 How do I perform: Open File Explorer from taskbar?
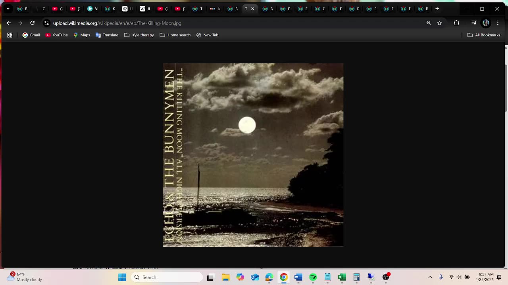(225, 277)
